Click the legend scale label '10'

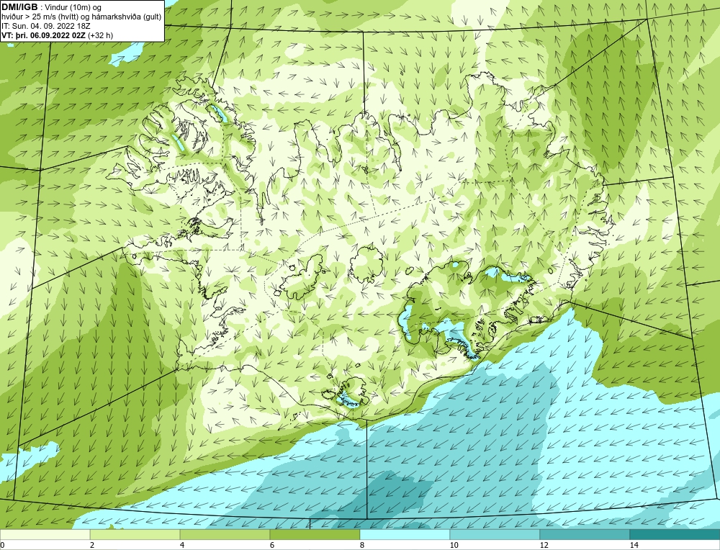tap(454, 545)
